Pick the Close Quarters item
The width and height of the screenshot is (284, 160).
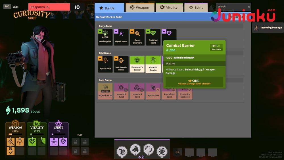pyautogui.click(x=137, y=37)
